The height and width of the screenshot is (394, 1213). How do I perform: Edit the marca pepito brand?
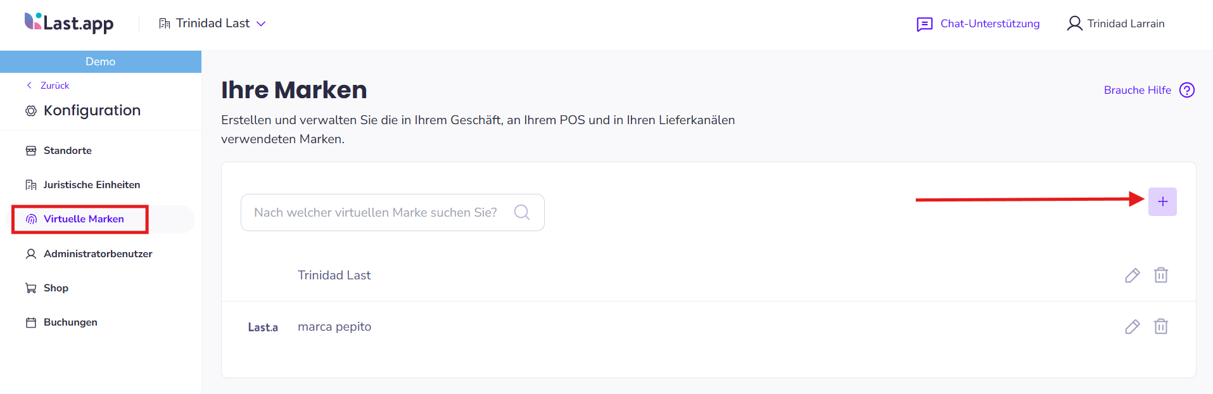[1133, 326]
